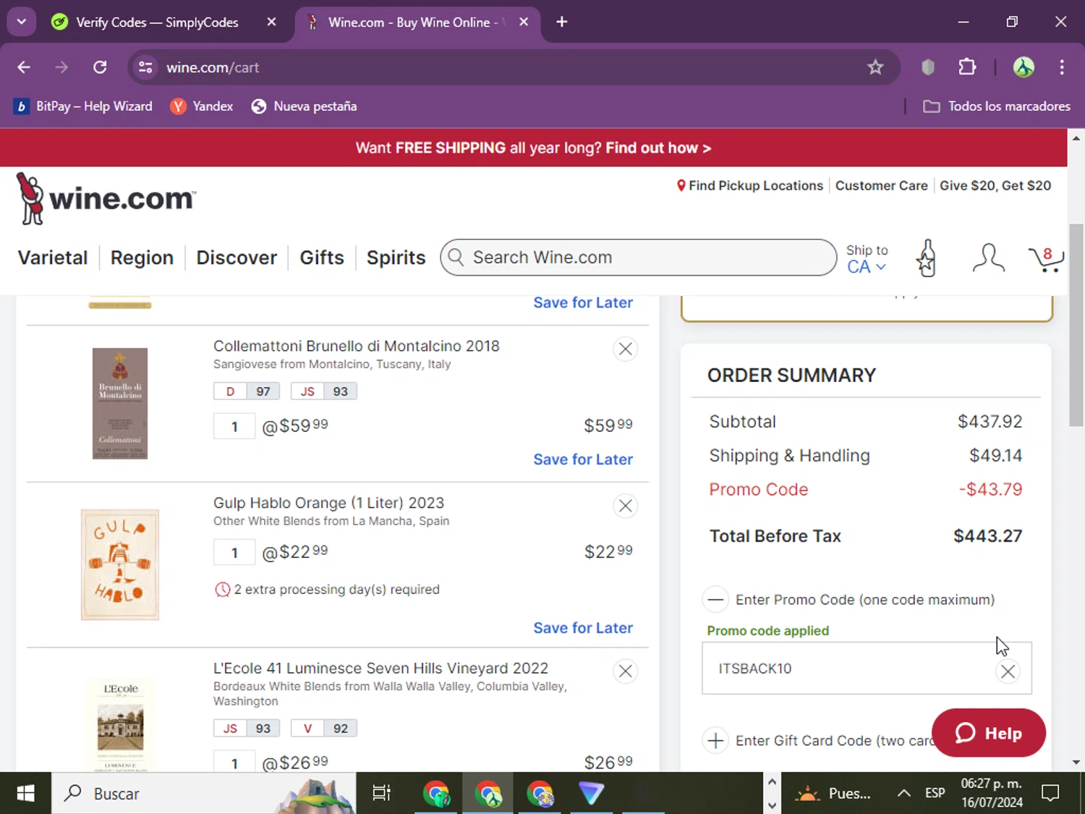
Task: Click quantity box for Gulp Hablo Orange
Action: [x=234, y=553]
